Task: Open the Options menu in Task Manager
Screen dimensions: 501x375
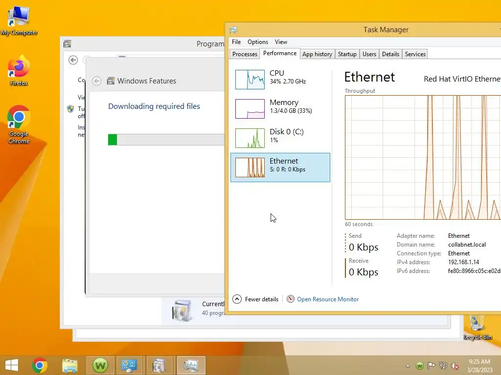Action: tap(258, 42)
